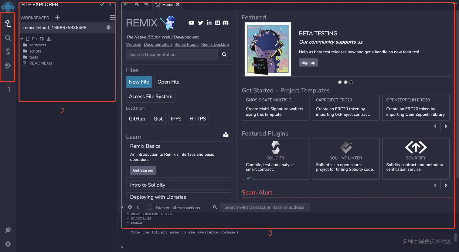The image size is (459, 252).
Task: Click the Sourcify plugin card
Action: point(416,159)
